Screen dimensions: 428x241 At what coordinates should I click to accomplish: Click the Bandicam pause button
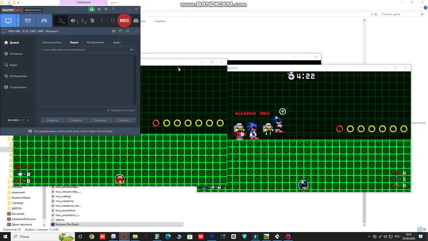112,21
